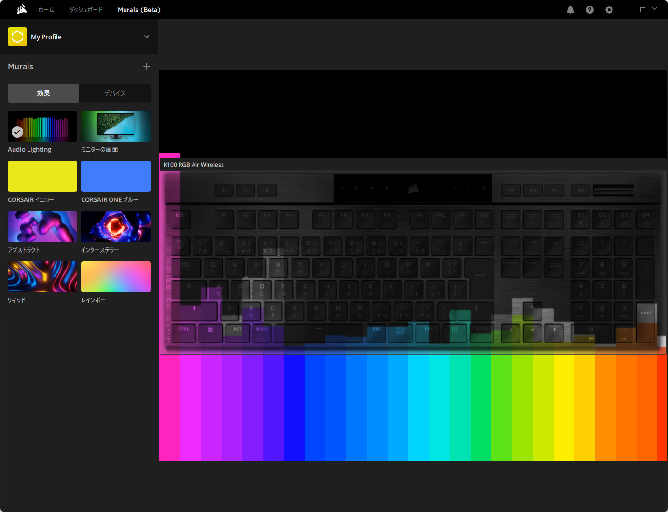Switch to the 効果 tab
The height and width of the screenshot is (512, 668).
coord(43,93)
